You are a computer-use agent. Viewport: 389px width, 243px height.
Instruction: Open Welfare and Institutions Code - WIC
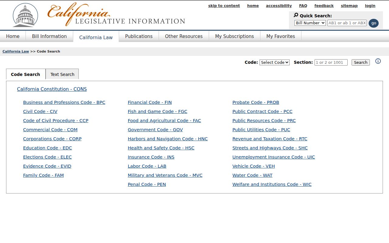[x=272, y=184]
